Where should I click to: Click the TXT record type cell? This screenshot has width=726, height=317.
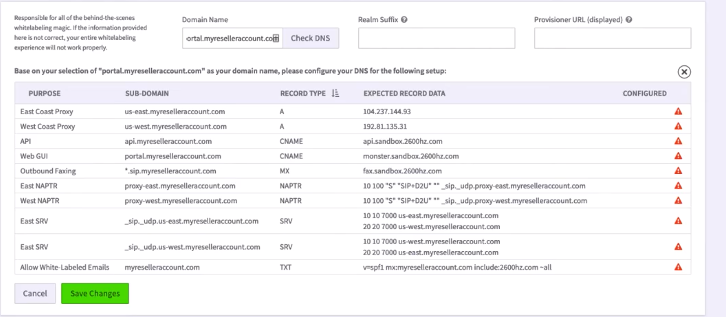tap(286, 267)
